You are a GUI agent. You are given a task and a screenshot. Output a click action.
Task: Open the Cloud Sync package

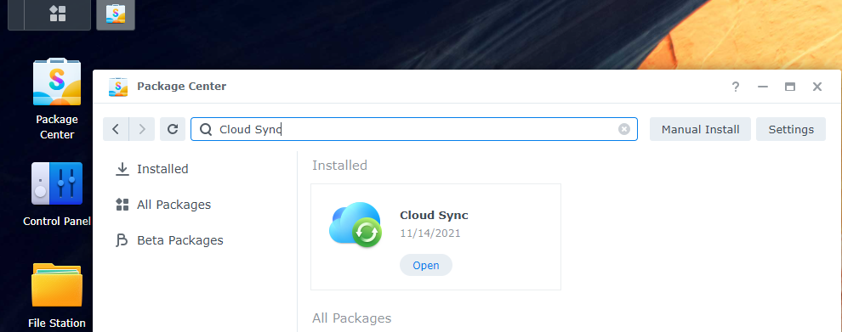pyautogui.click(x=426, y=265)
